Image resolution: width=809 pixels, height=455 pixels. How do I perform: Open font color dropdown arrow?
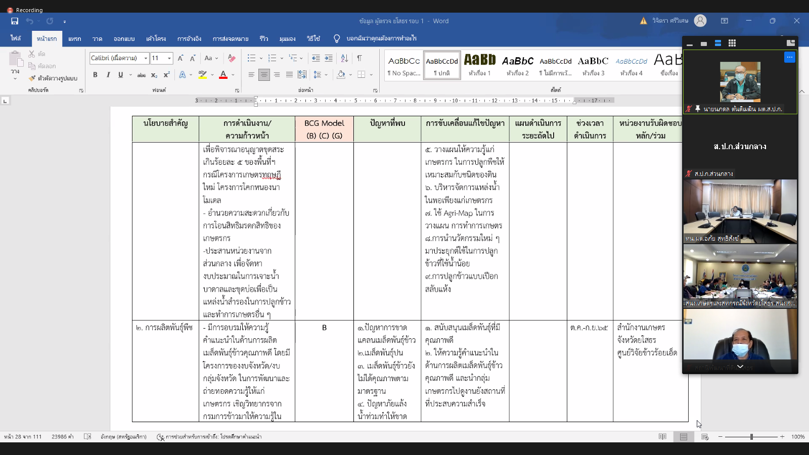click(x=233, y=75)
